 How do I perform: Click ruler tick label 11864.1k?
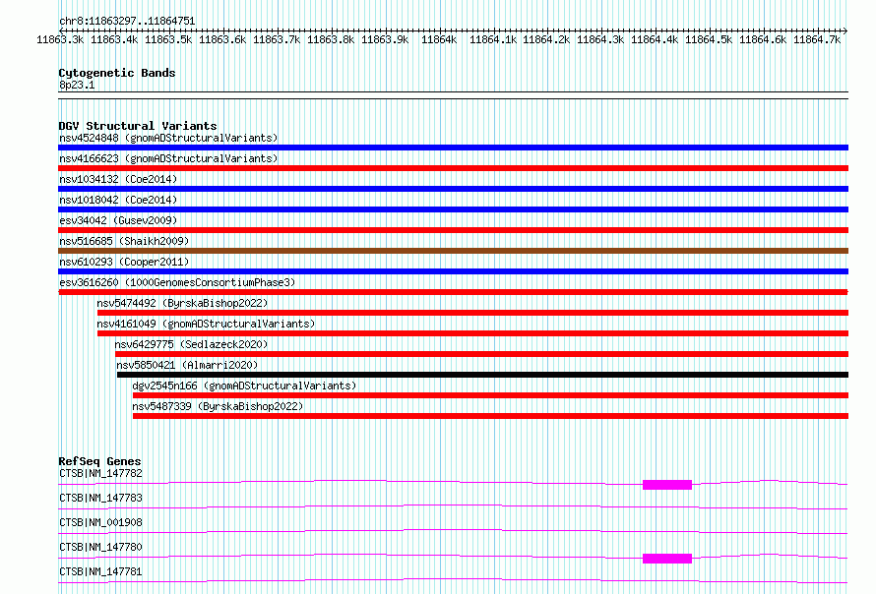(x=493, y=39)
